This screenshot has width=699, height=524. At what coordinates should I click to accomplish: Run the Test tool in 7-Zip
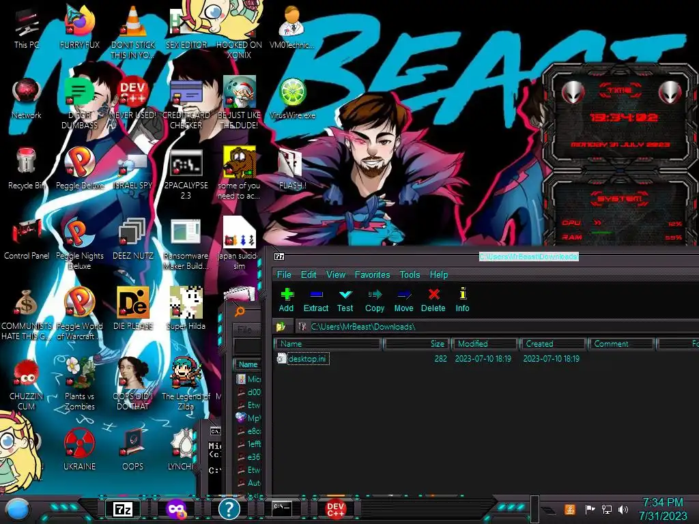(x=345, y=300)
